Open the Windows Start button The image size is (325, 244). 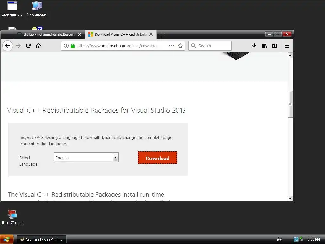pyautogui.click(x=7, y=240)
